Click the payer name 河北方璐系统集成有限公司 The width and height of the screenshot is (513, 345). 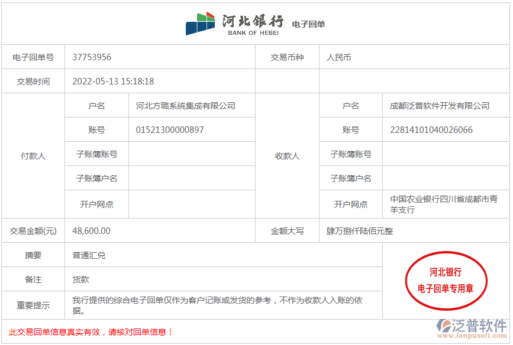click(x=186, y=105)
